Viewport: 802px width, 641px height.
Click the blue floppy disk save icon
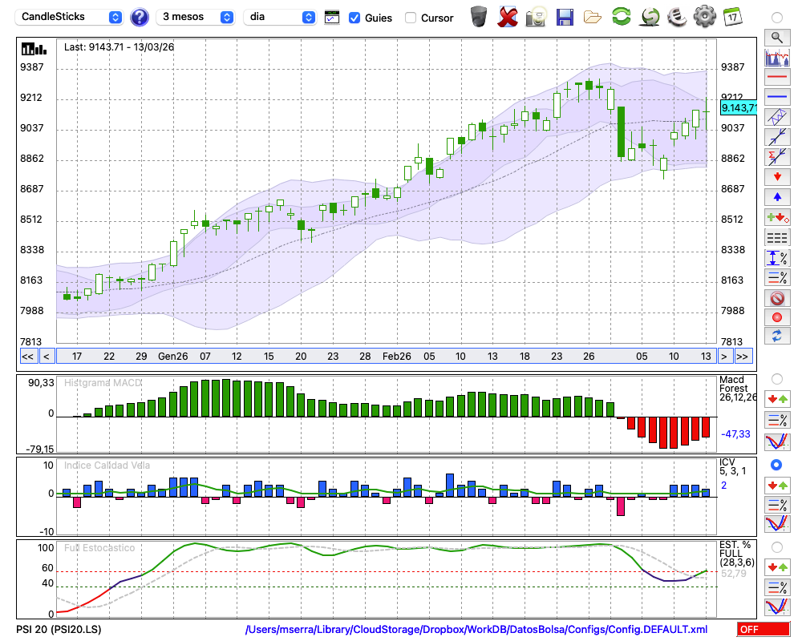(565, 17)
